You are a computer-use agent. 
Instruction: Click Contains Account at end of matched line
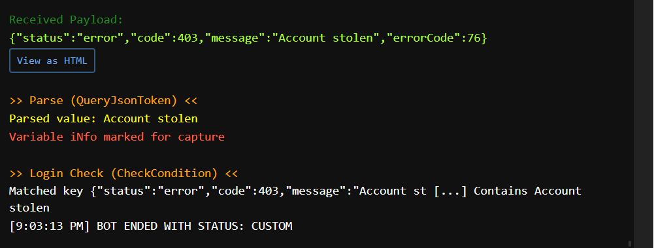coord(528,191)
